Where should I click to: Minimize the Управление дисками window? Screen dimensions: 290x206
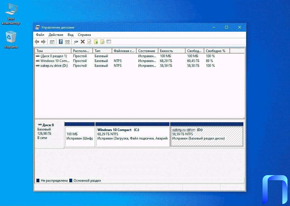[214, 27]
